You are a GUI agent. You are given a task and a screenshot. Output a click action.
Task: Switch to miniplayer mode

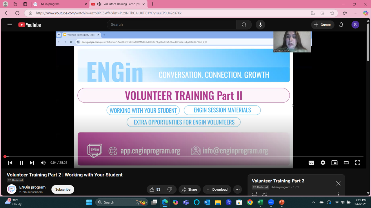[334, 163]
